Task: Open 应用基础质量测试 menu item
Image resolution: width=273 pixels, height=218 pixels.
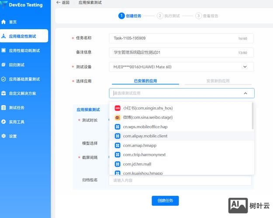Action: coord(24,79)
